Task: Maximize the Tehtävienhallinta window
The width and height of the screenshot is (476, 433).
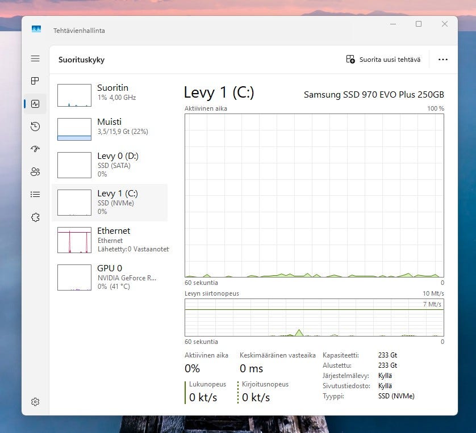Action: pos(419,24)
